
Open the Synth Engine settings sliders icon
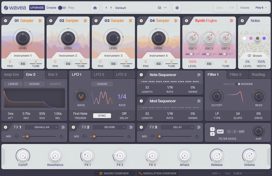[x=231, y=21]
